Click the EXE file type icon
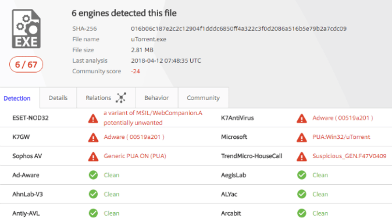392x222 pixels. tap(26, 29)
